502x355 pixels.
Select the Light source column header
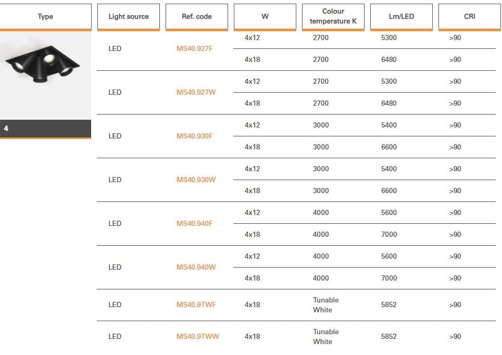click(x=128, y=17)
